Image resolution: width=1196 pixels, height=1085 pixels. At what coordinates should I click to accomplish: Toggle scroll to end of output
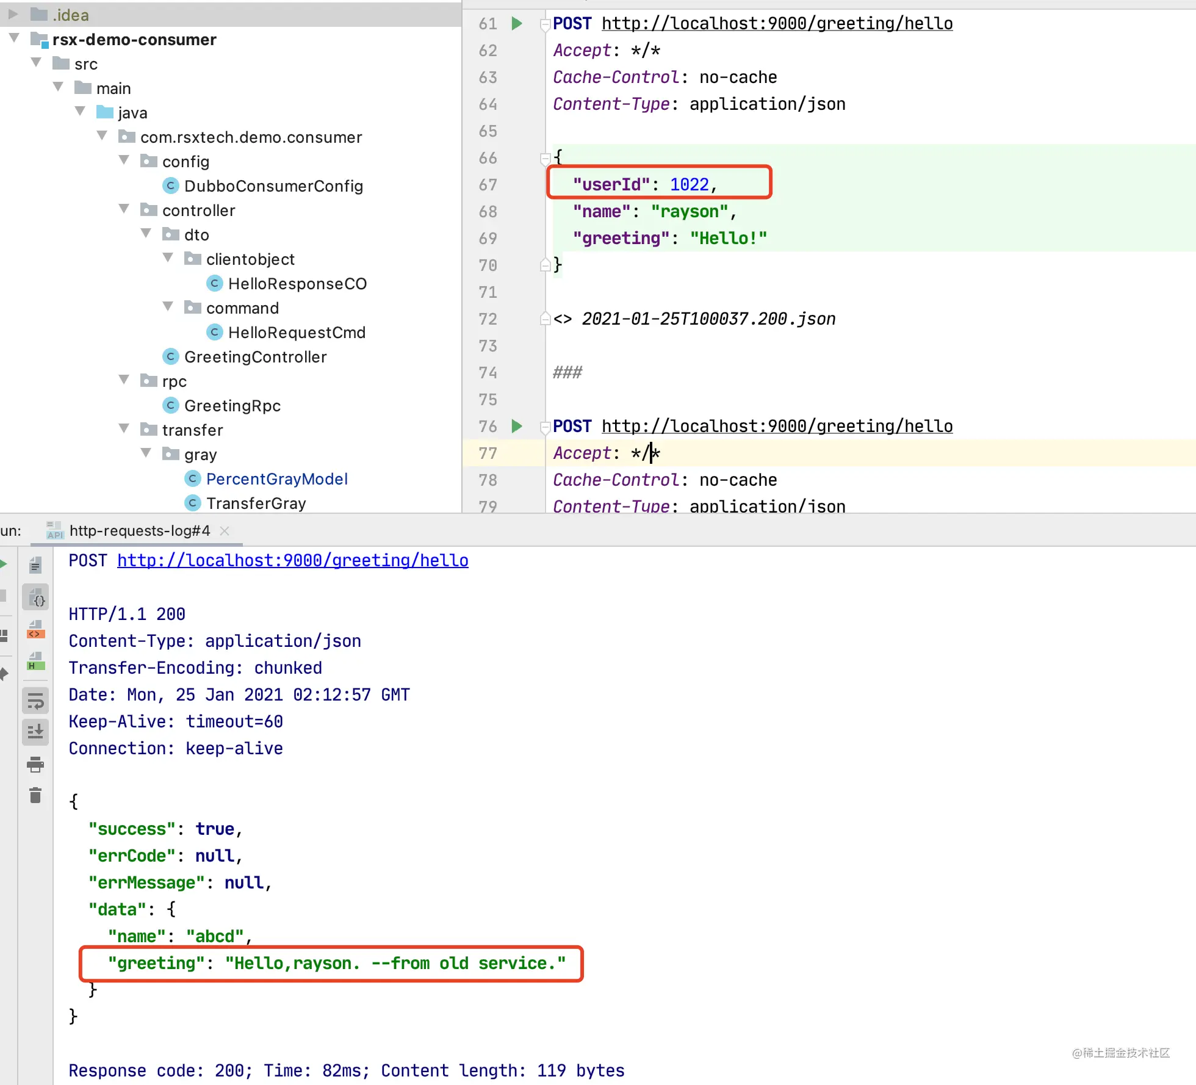coord(36,731)
